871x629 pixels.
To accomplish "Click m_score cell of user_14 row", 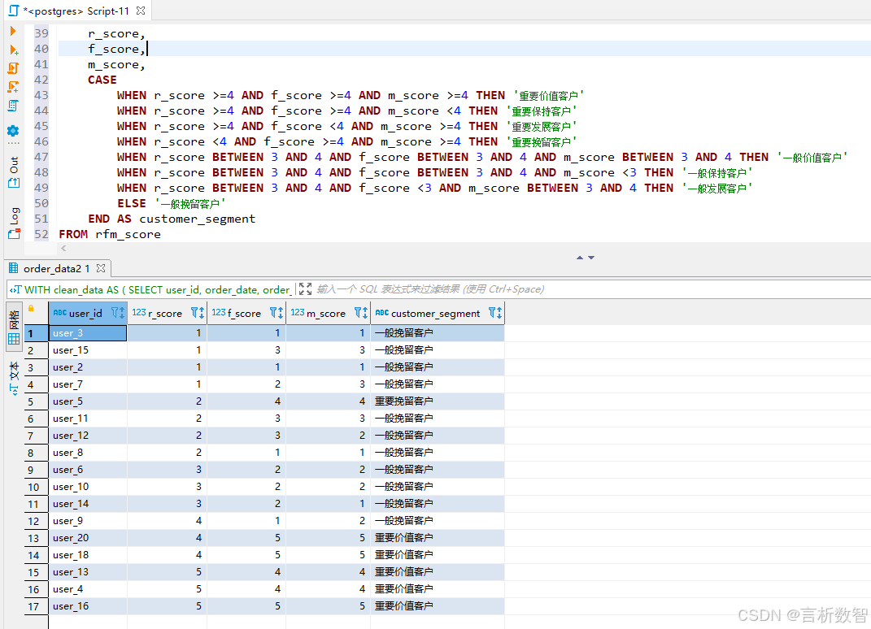I will (329, 504).
